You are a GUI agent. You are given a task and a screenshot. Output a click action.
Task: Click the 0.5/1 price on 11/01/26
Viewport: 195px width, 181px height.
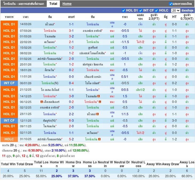pyautogui.click(x=125, y=77)
